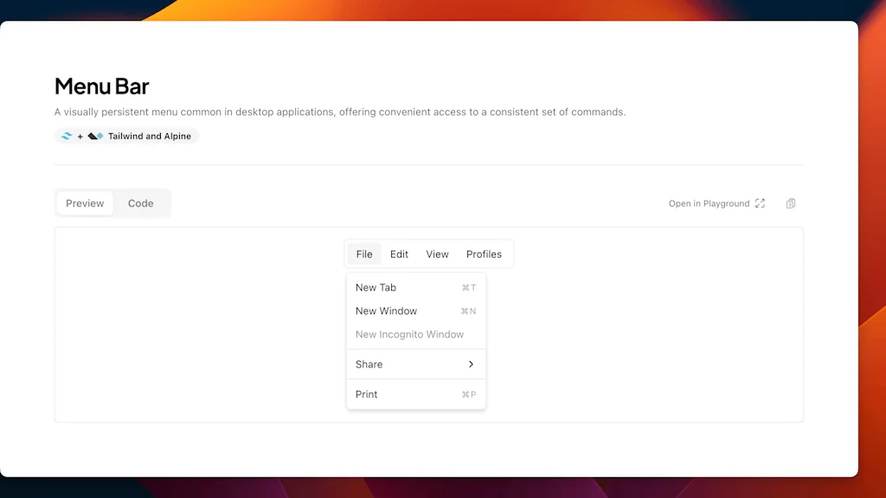Viewport: 886px width, 498px height.
Task: Select New Window in the File menu
Action: [386, 311]
